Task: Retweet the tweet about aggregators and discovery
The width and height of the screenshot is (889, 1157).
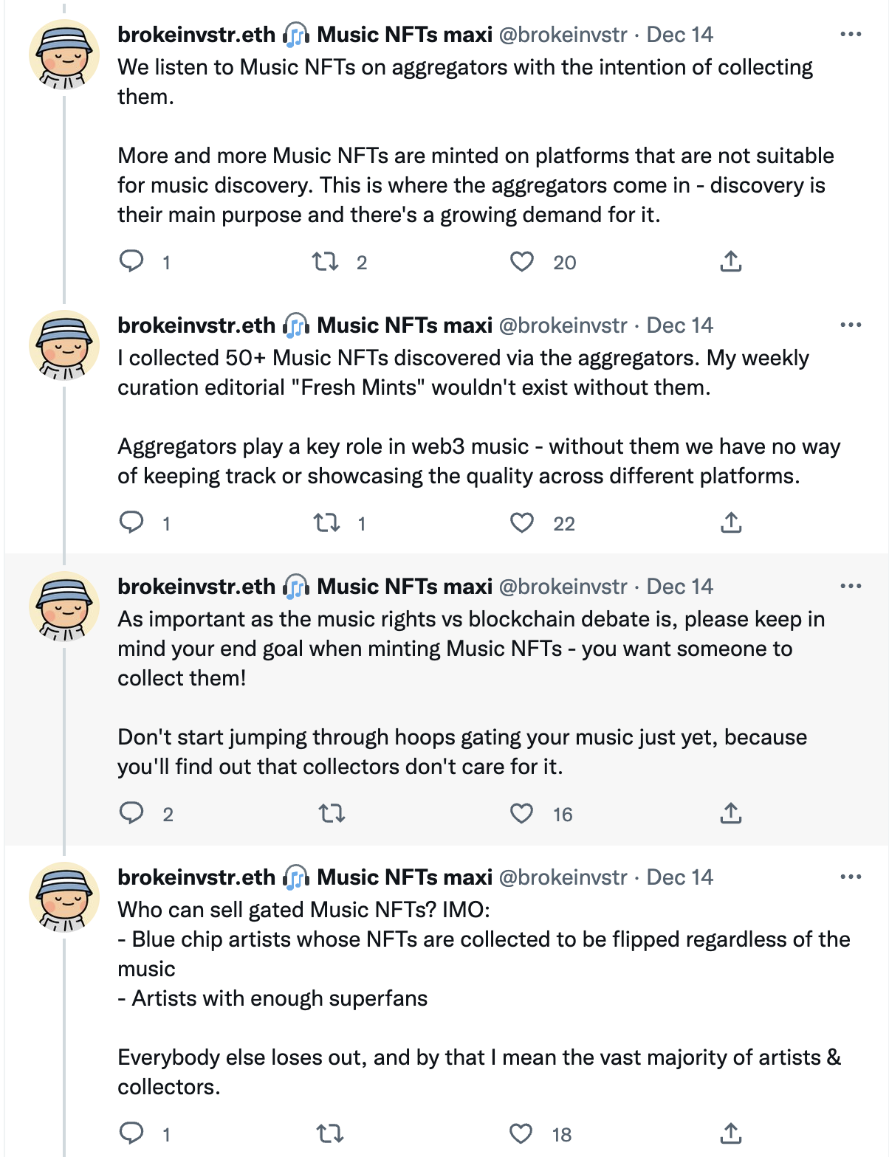Action: point(325,261)
